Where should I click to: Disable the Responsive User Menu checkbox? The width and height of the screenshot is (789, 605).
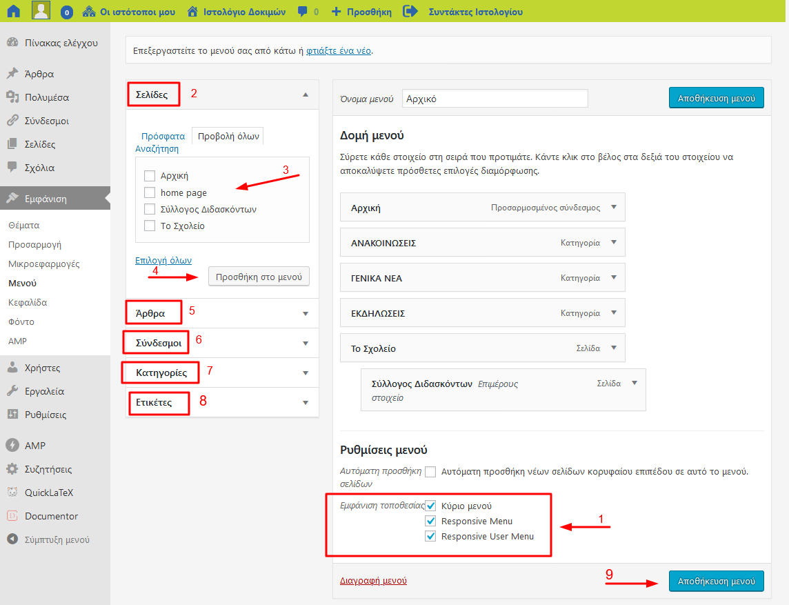click(x=431, y=536)
